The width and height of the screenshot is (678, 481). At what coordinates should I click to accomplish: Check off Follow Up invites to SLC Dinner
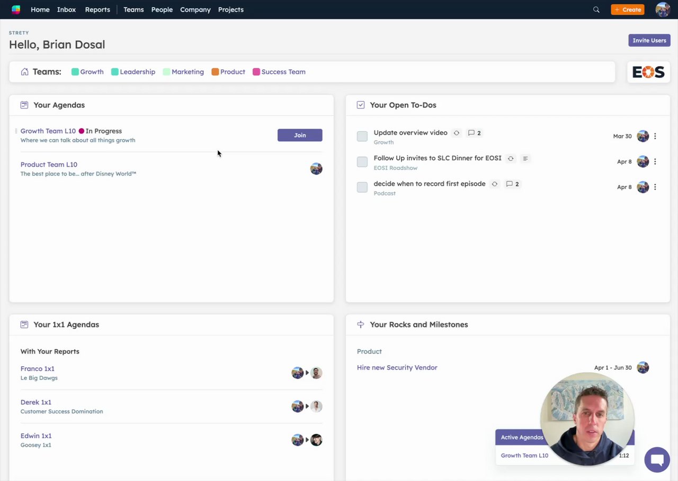tap(362, 161)
